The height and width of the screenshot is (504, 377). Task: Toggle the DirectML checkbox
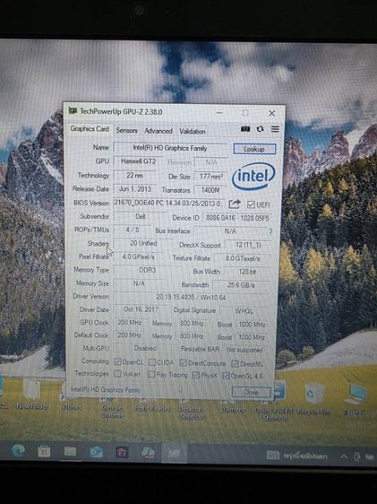click(x=235, y=363)
